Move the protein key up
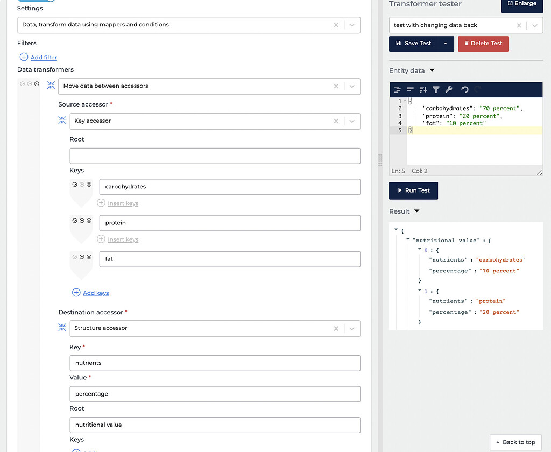The width and height of the screenshot is (551, 452). click(82, 221)
